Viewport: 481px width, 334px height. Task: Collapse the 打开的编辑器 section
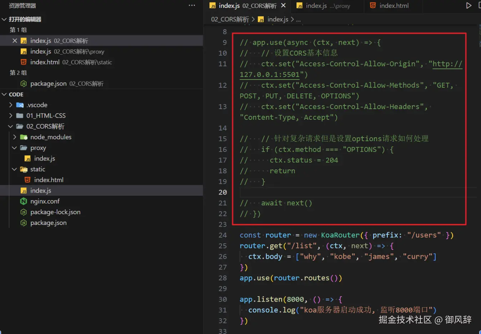coord(4,19)
